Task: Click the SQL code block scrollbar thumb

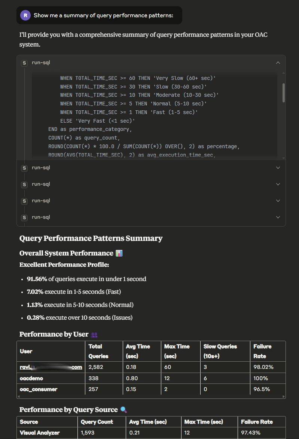Action: [284, 93]
